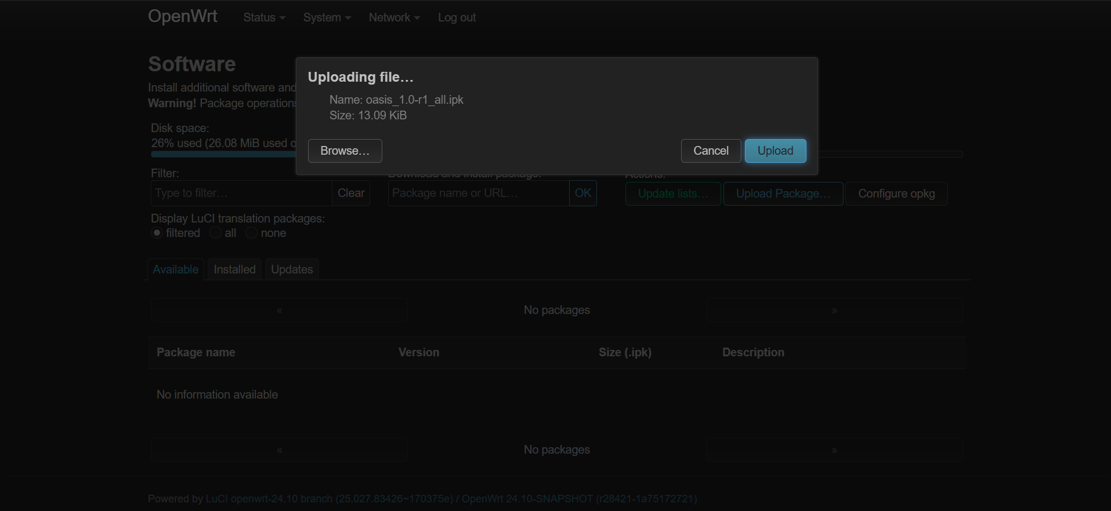The height and width of the screenshot is (511, 1111).
Task: Focus the Package name or URL field
Action: coord(479,193)
